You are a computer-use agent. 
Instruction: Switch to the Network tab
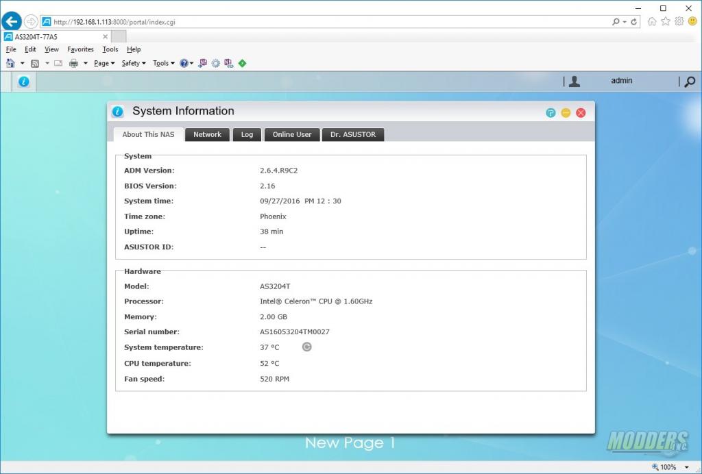207,134
